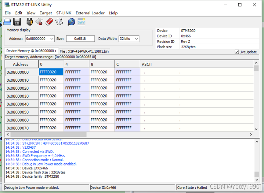
Task: Click the log panel vertical scrollbar thumb
Action: pyautogui.click(x=257, y=174)
